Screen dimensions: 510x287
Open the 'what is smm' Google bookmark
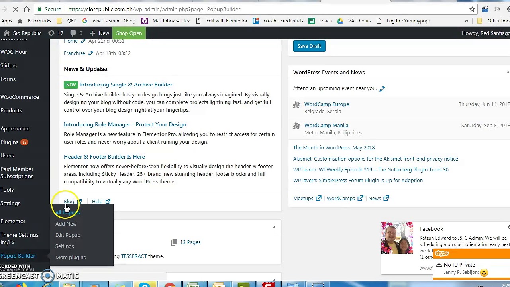click(x=109, y=21)
